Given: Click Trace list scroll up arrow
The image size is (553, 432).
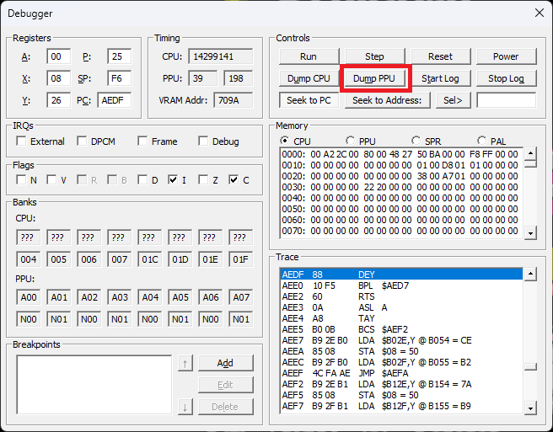Looking at the screenshot, I should click(530, 274).
